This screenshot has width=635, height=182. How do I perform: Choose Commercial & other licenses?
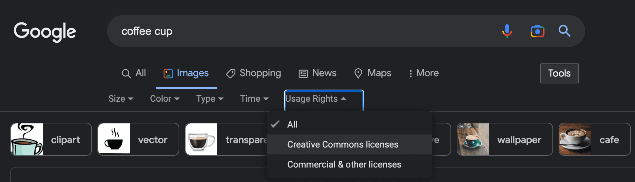pos(349,164)
